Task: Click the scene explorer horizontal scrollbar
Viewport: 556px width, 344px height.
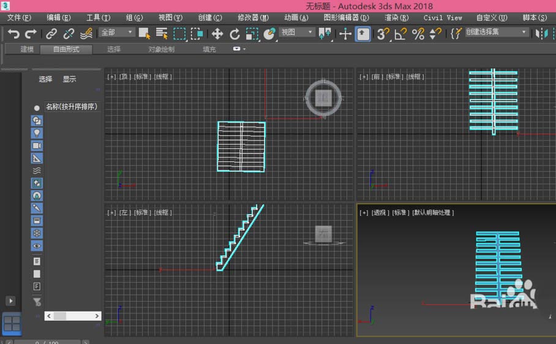Action: click(x=72, y=316)
